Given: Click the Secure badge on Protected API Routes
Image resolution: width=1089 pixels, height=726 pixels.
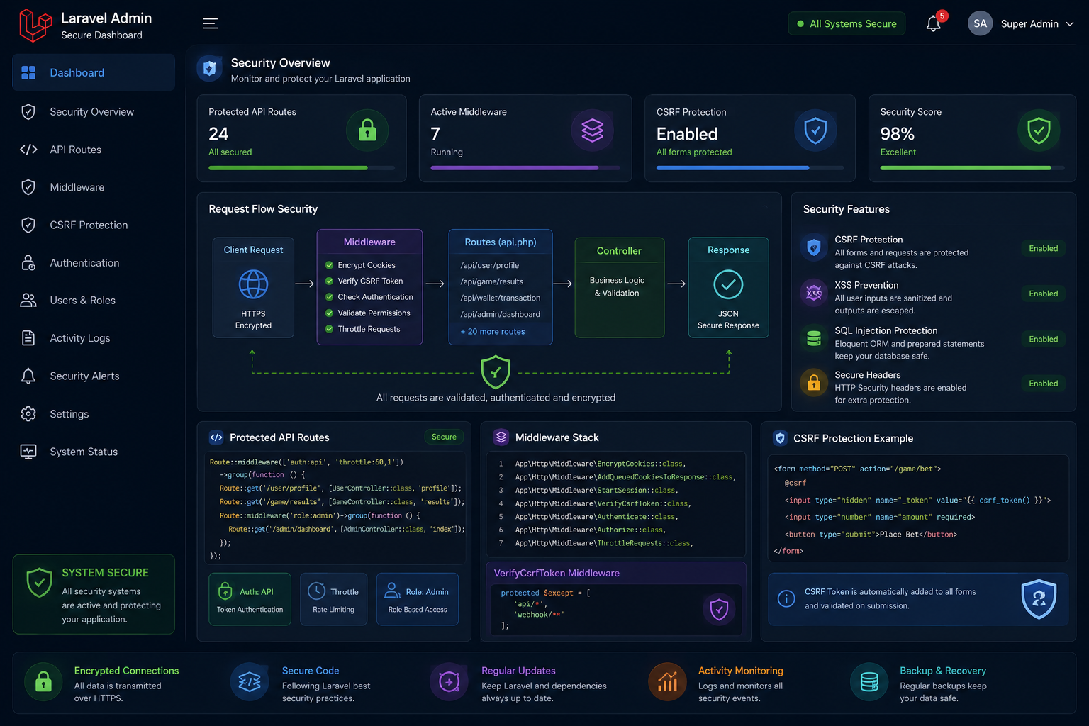Looking at the screenshot, I should point(444,437).
